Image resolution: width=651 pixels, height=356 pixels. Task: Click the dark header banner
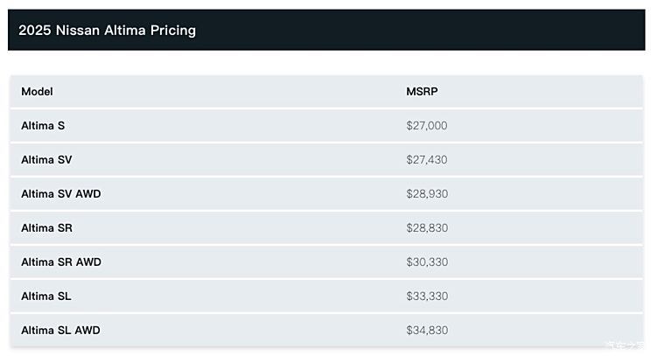pos(326,31)
